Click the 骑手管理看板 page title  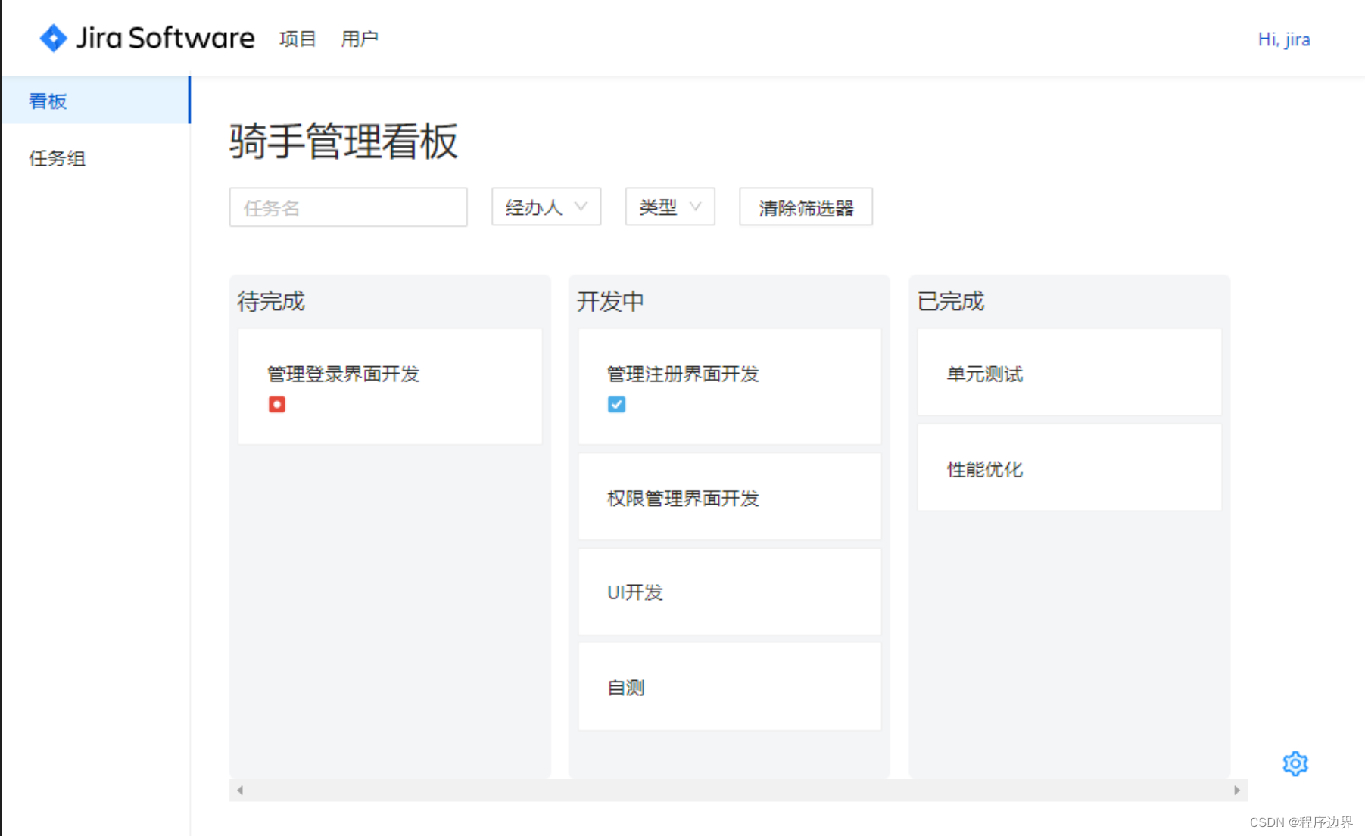(x=344, y=141)
